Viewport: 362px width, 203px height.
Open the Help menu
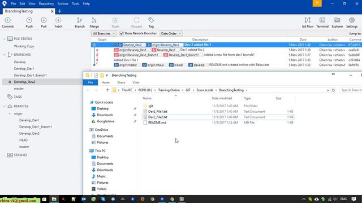tap(87, 4)
